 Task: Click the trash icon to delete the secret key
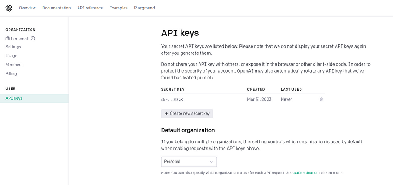click(x=321, y=99)
